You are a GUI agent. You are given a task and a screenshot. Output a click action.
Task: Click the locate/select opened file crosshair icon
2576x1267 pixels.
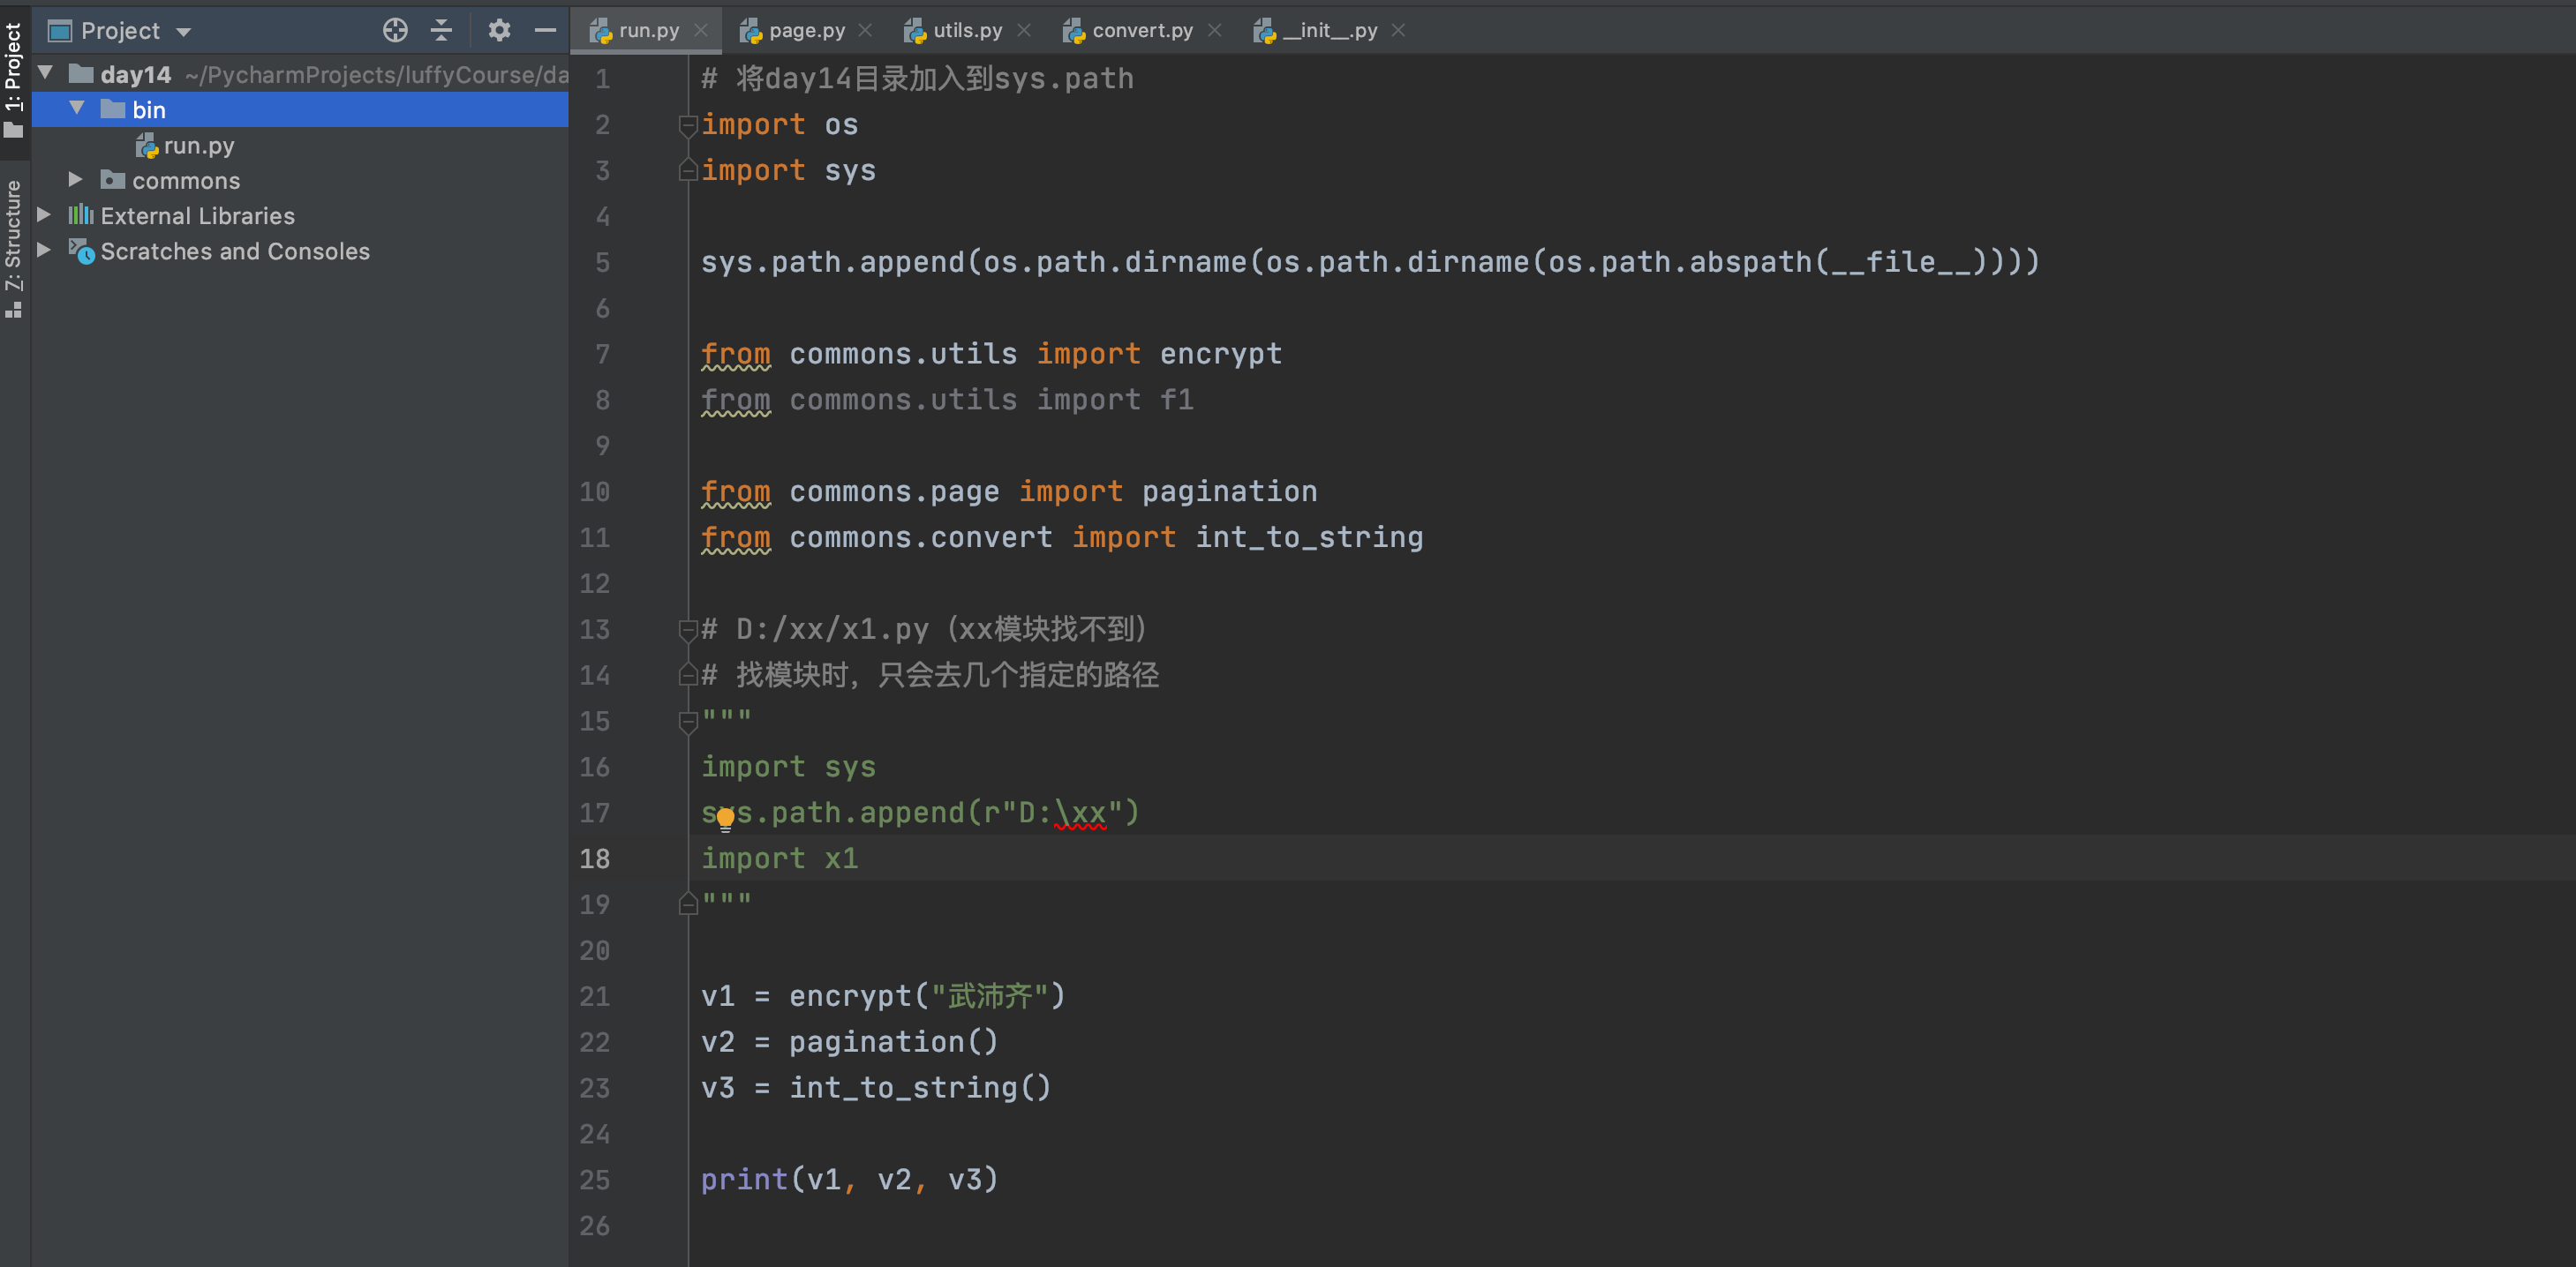point(395,31)
